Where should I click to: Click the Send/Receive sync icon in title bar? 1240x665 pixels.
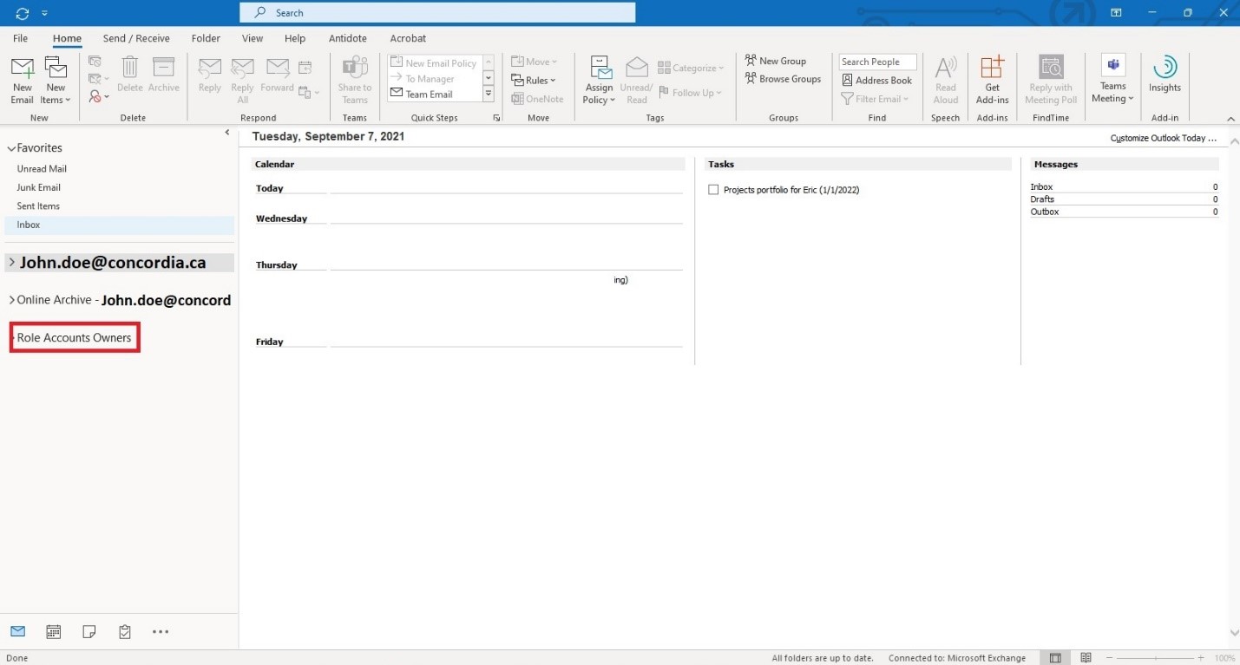pyautogui.click(x=23, y=13)
